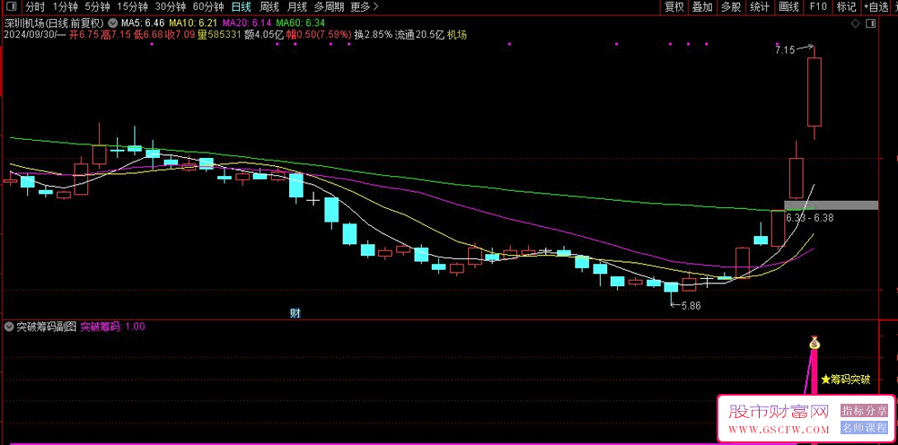
Task: Expand the 更多 periods menu
Action: [x=363, y=6]
